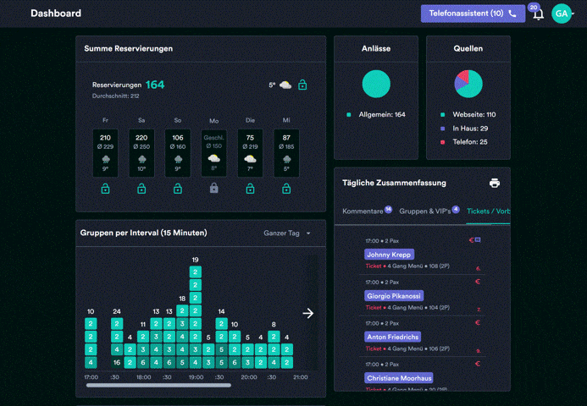587x406 pixels.
Task: Click the chart's horizontal scrollbar
Action: (158, 385)
